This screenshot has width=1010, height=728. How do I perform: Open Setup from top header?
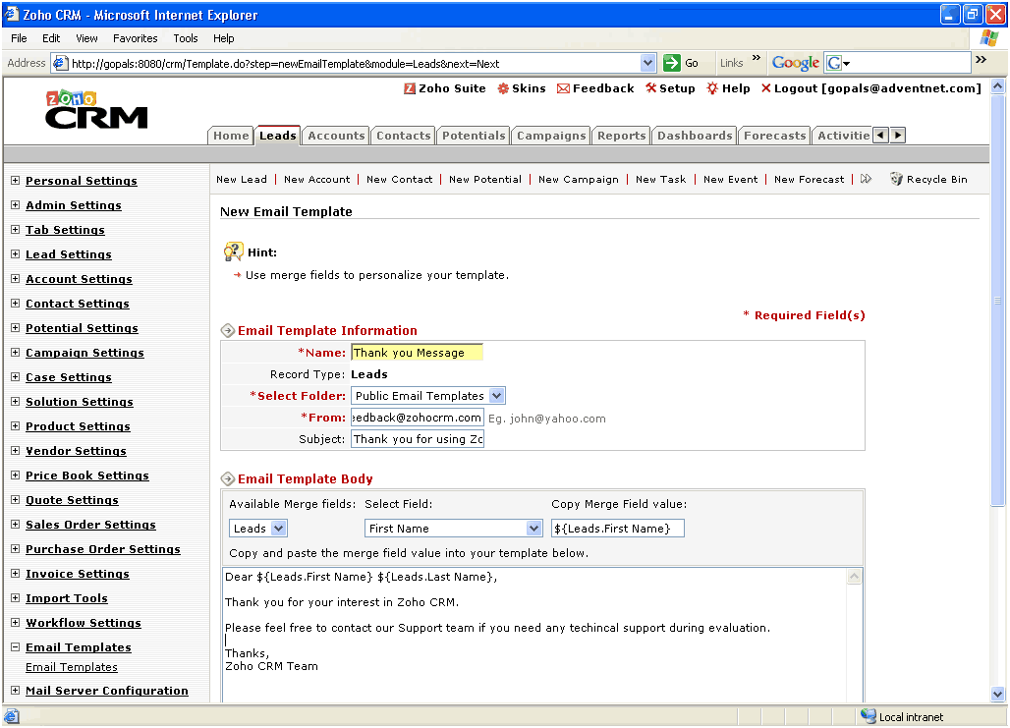[x=670, y=88]
